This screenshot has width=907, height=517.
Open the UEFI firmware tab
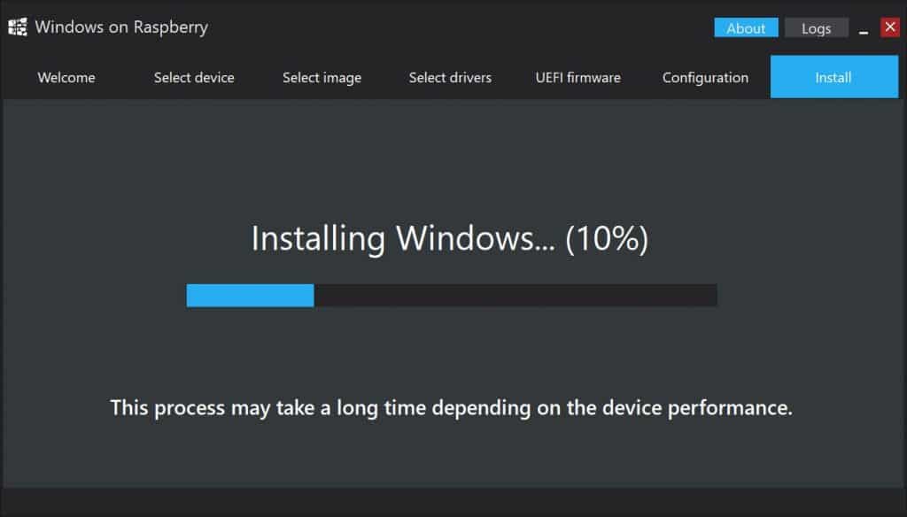[x=578, y=78]
